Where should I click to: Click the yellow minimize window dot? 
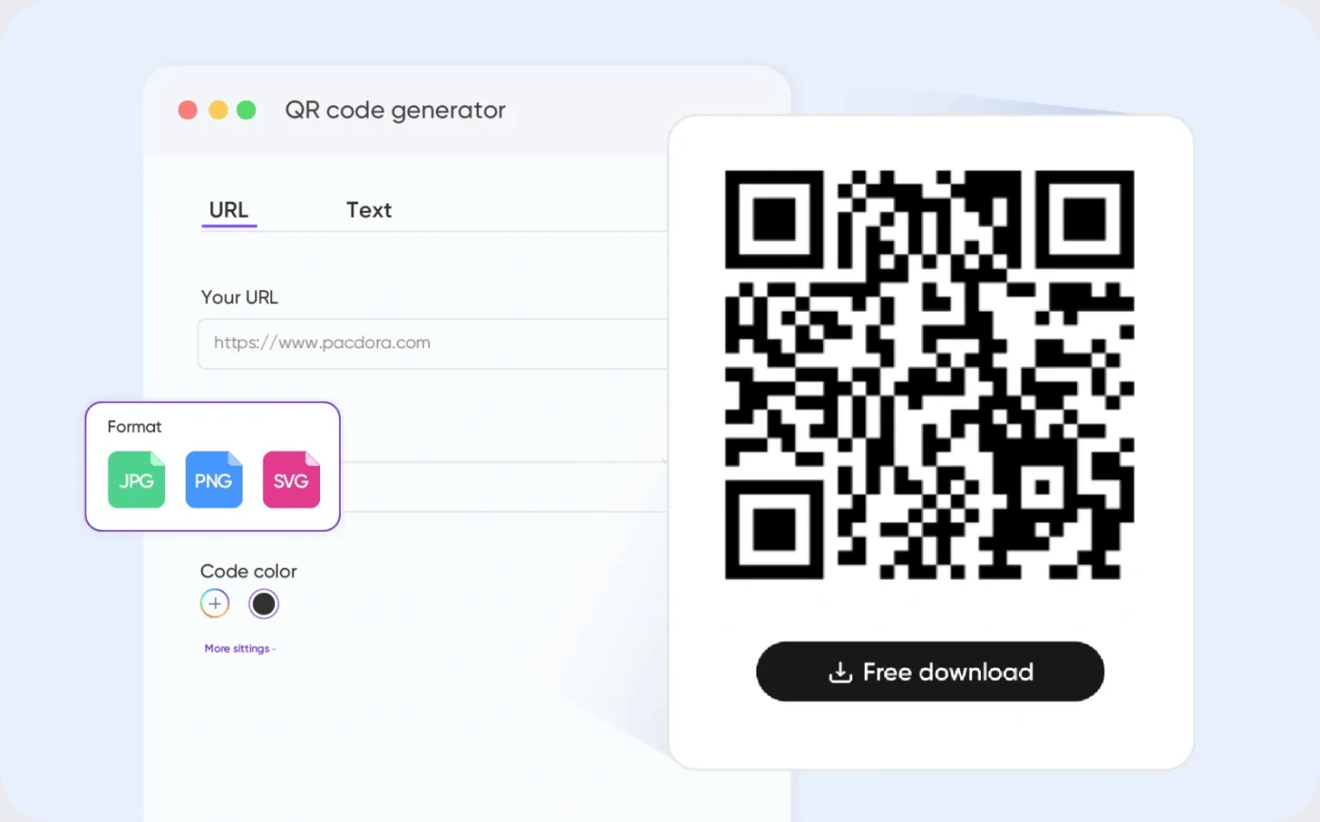pos(218,110)
